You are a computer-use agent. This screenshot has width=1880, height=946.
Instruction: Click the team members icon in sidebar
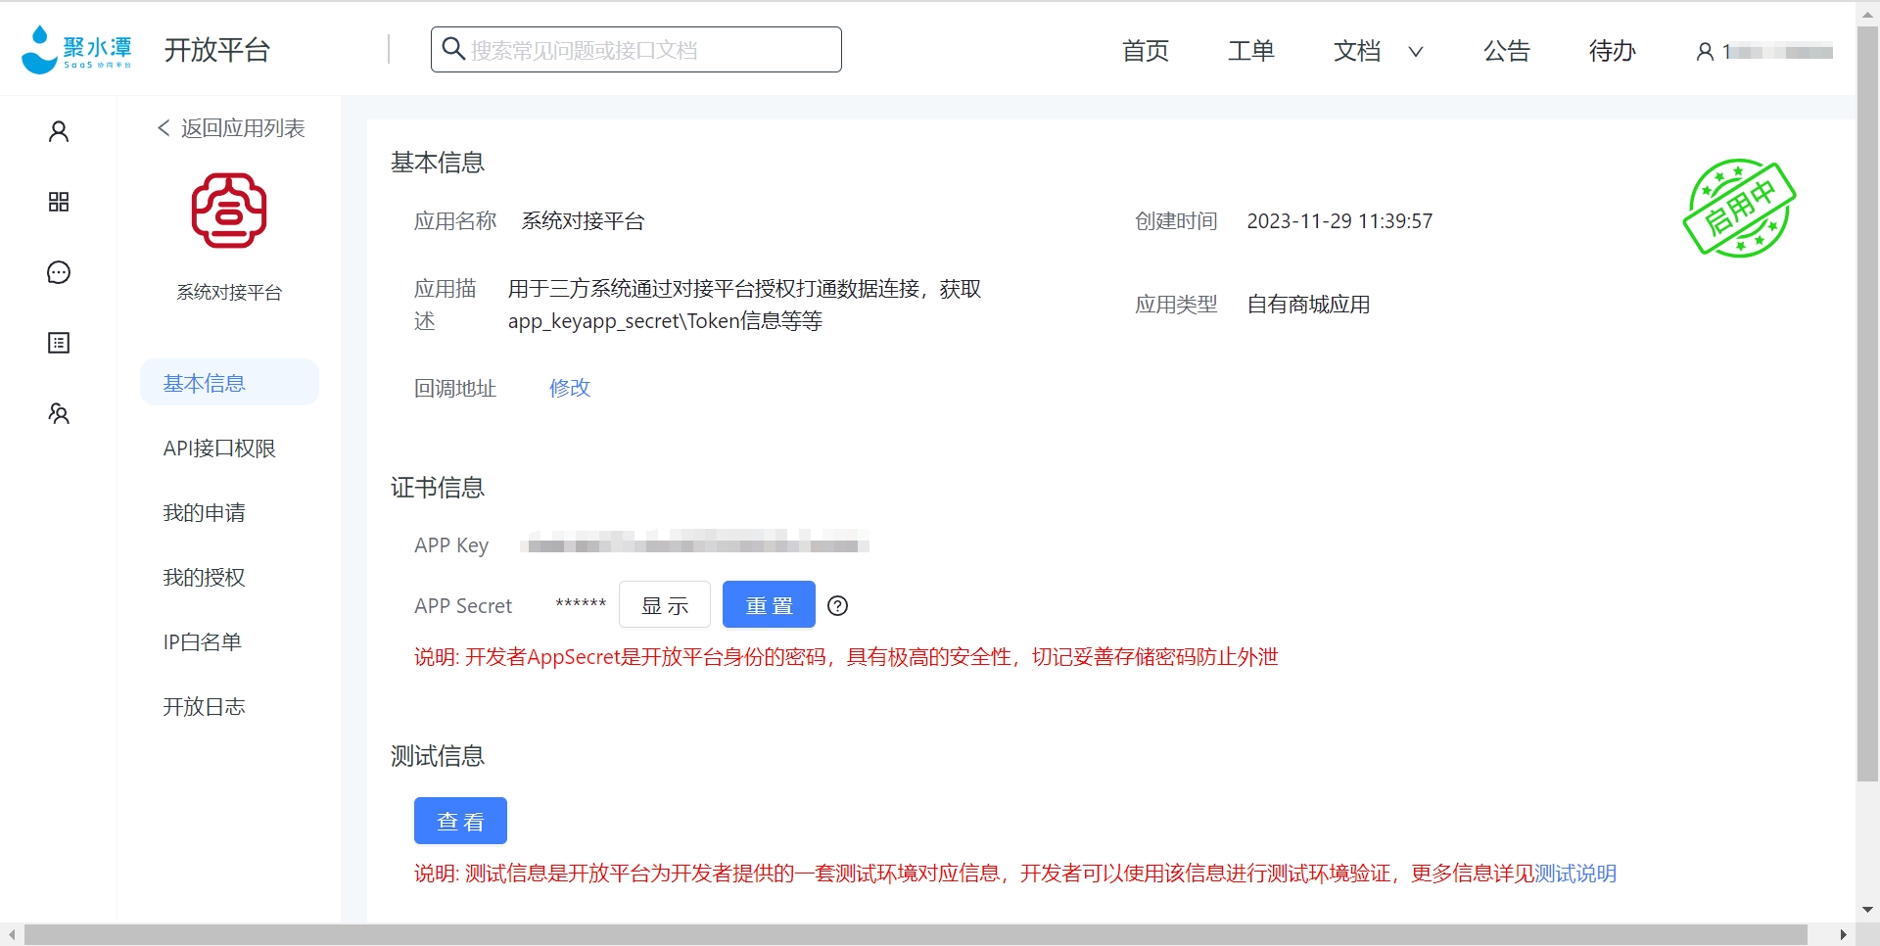click(x=58, y=413)
